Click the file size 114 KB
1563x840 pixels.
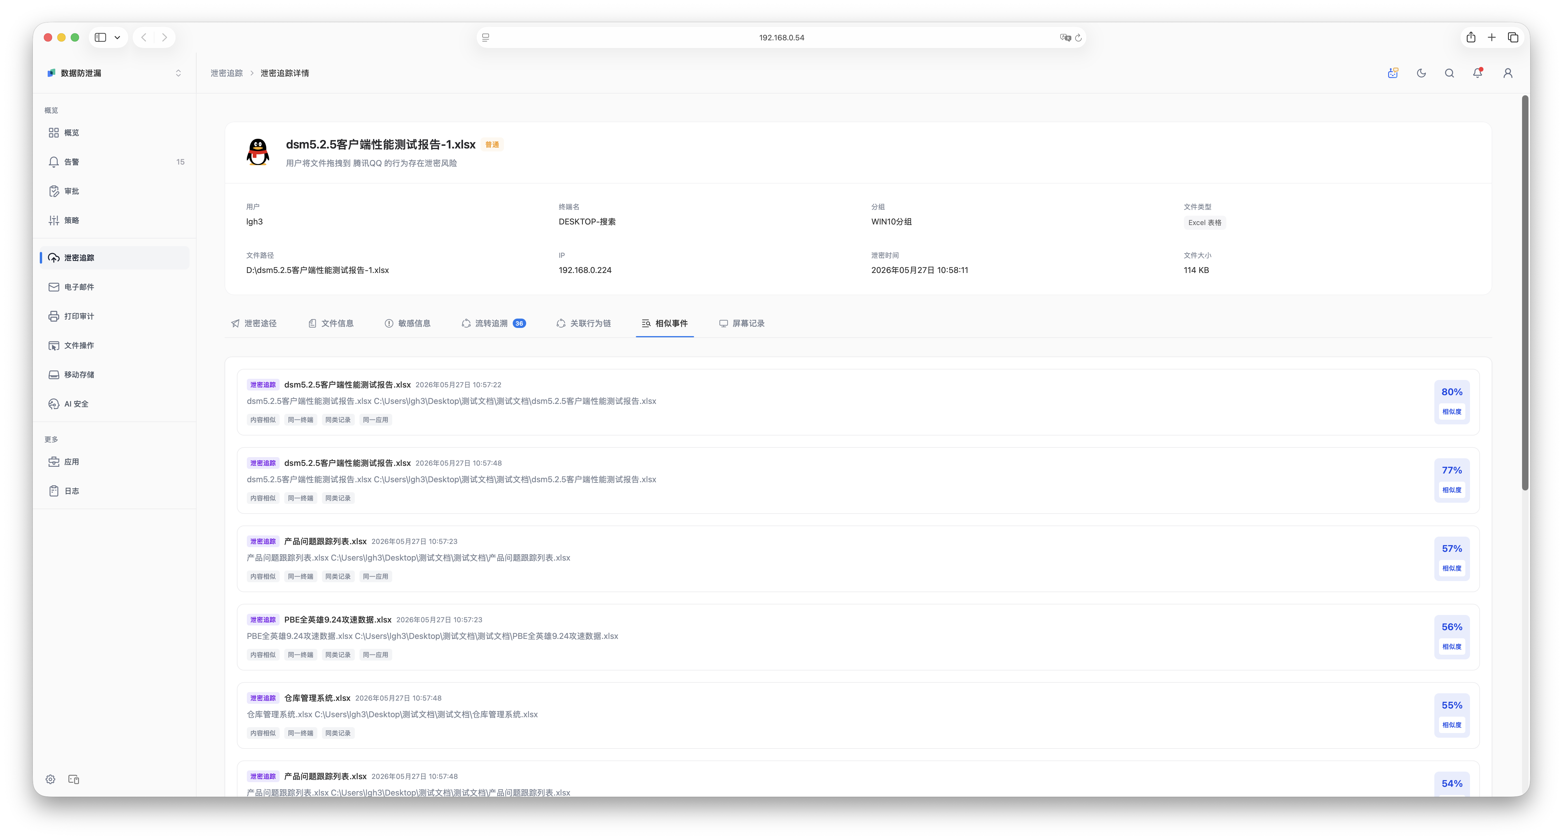click(x=1196, y=270)
